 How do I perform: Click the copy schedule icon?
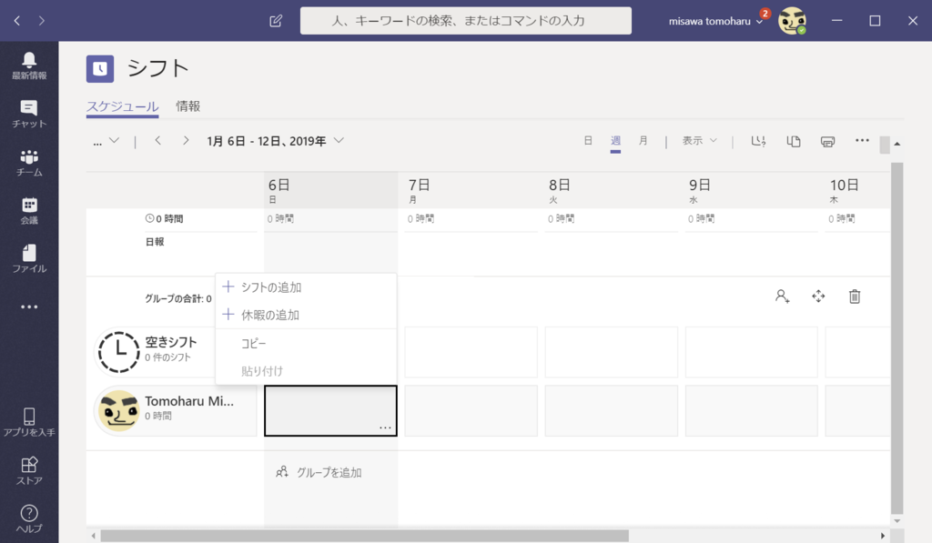(793, 141)
